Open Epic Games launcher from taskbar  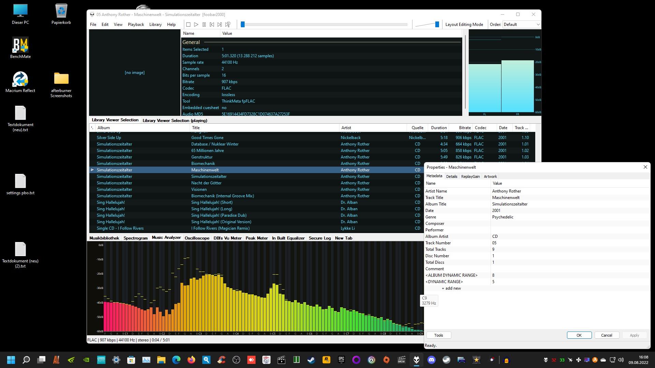pos(341,360)
